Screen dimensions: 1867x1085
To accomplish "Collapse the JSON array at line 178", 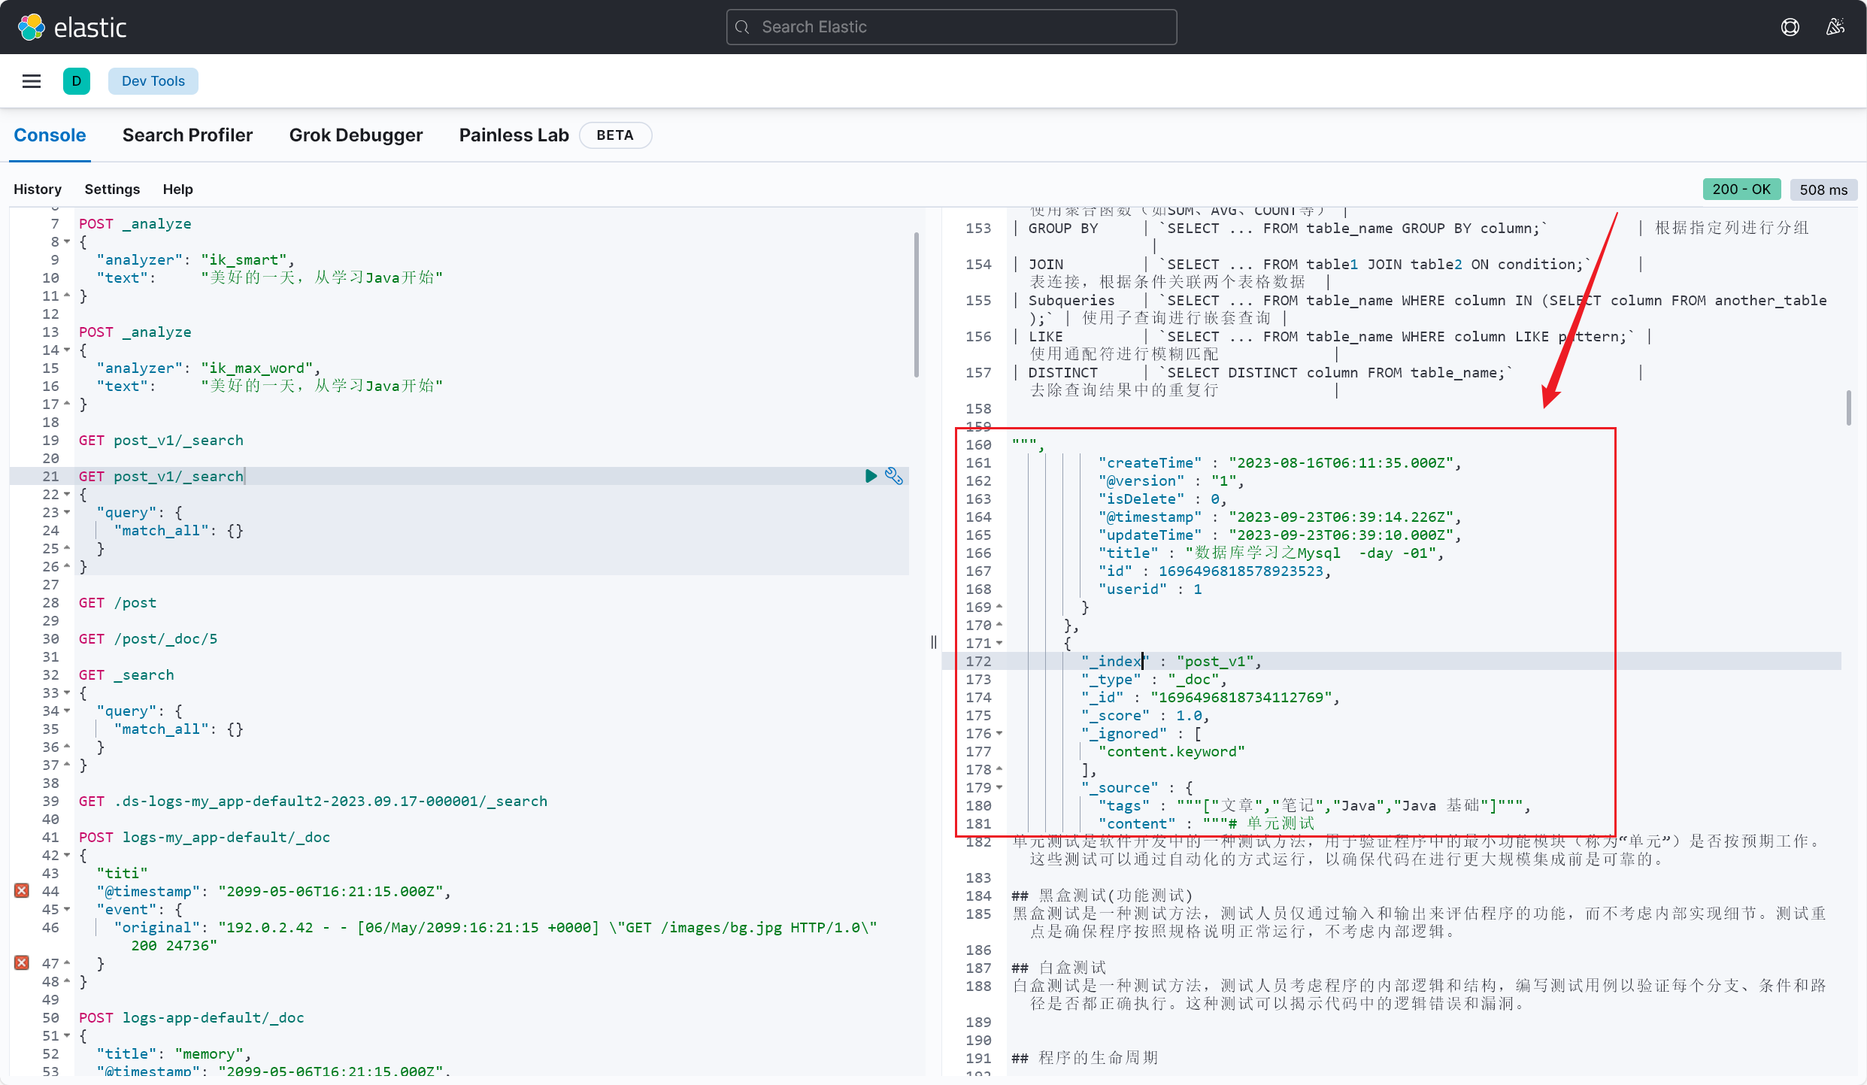I will (1001, 770).
